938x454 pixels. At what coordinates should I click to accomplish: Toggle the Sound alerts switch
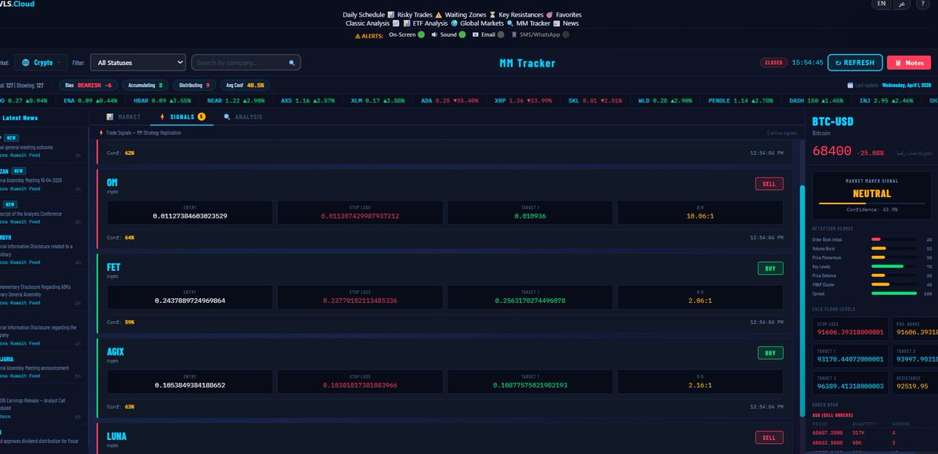click(x=462, y=34)
